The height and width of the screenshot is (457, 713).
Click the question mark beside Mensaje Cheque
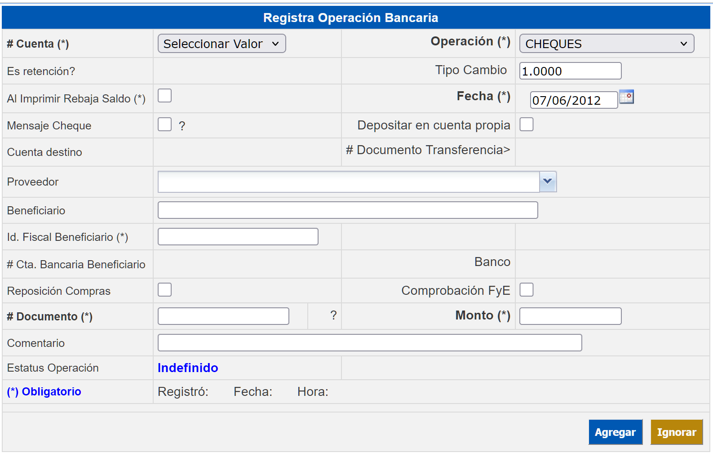click(x=182, y=126)
